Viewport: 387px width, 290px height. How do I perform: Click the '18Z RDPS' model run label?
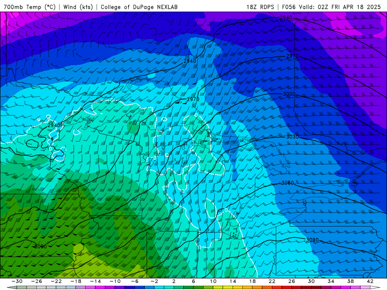[260, 7]
